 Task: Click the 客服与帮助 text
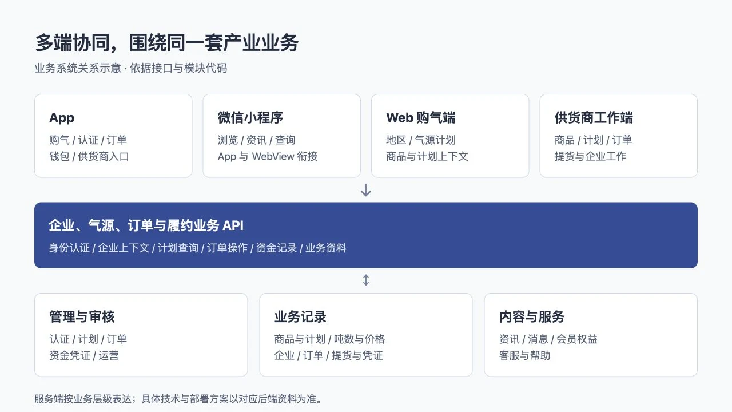524,355
